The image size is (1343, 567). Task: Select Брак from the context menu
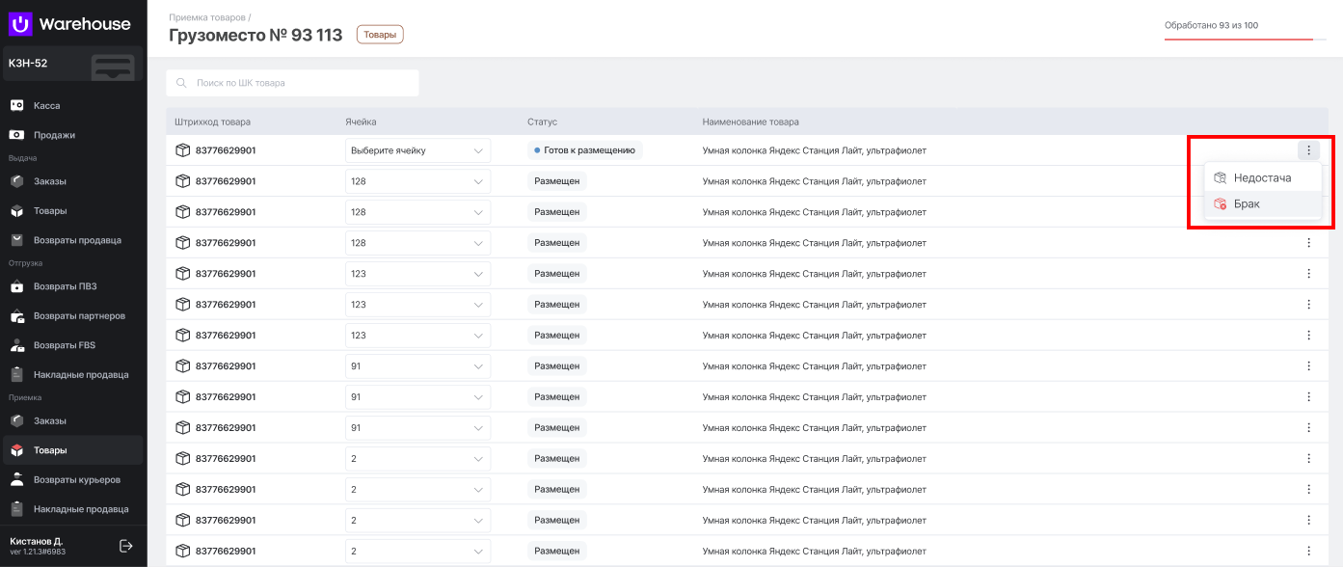[x=1247, y=204]
